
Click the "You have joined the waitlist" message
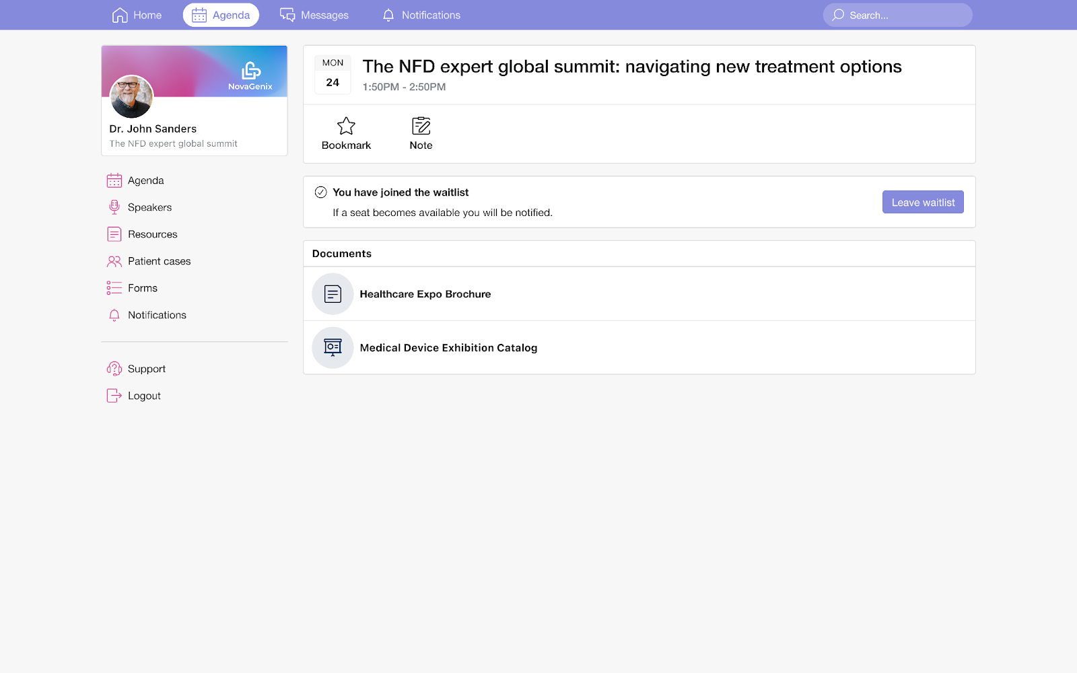tap(401, 192)
